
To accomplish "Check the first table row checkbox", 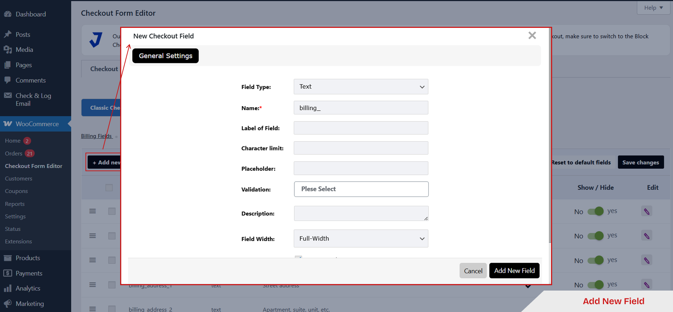I will [112, 211].
